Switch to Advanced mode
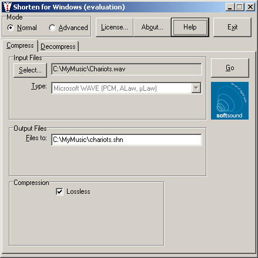The height and width of the screenshot is (258, 258). pyautogui.click(x=52, y=28)
